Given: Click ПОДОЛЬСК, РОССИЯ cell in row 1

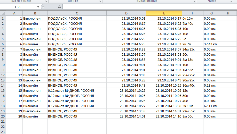Looking at the screenshot, I should [77, 18].
